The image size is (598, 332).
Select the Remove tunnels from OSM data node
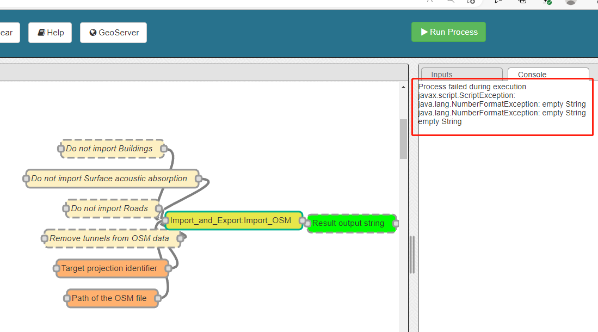pyautogui.click(x=112, y=238)
